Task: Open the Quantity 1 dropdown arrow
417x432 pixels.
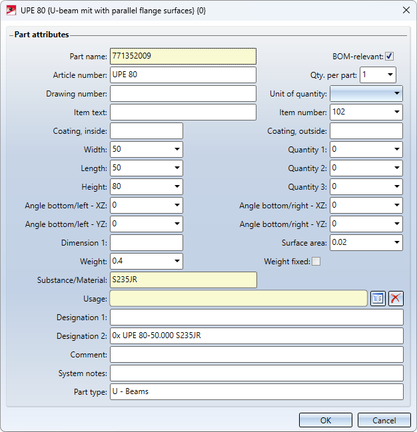Action: click(x=396, y=149)
